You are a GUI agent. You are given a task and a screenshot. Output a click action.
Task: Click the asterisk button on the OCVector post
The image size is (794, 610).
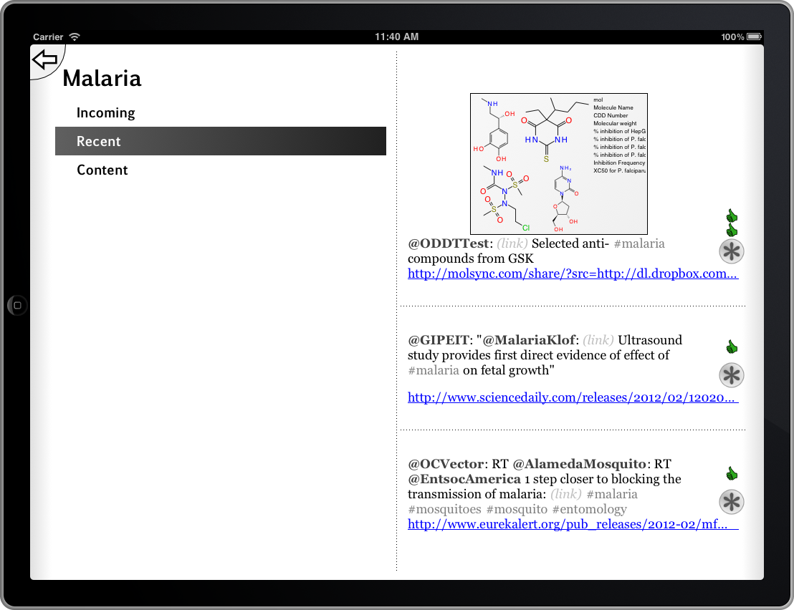731,502
